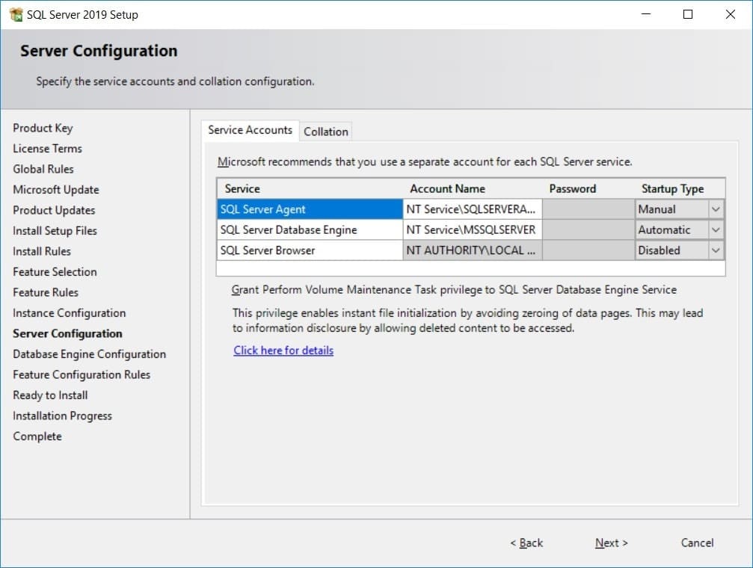Click SQL Server Agent account name field
Viewport: 753px width, 568px height.
[471, 209]
